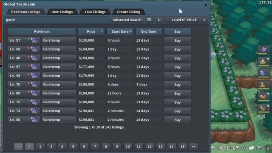Jump to page 15 of listings
The height and width of the screenshot is (153, 272).
tap(182, 147)
